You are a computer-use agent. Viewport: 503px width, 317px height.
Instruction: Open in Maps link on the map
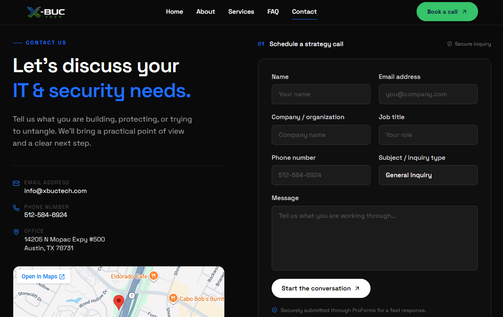tap(43, 276)
